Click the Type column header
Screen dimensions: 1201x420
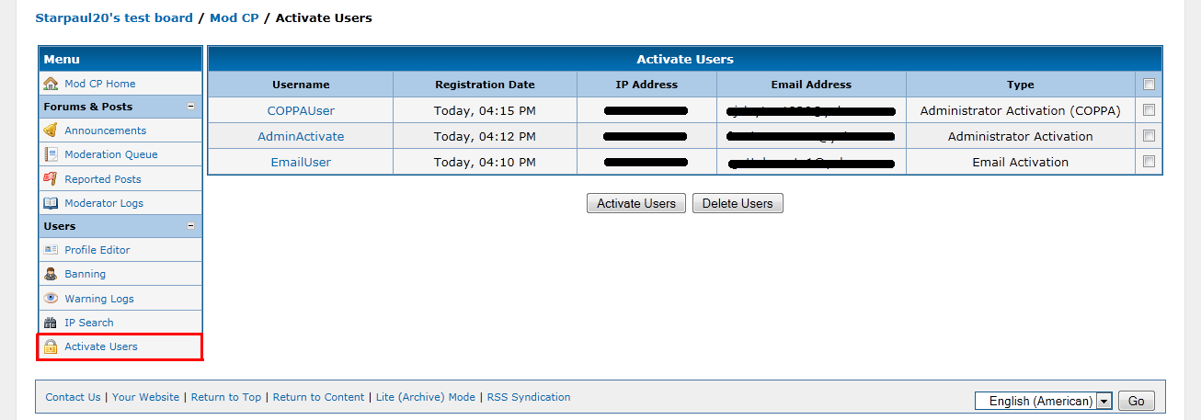(x=1021, y=85)
